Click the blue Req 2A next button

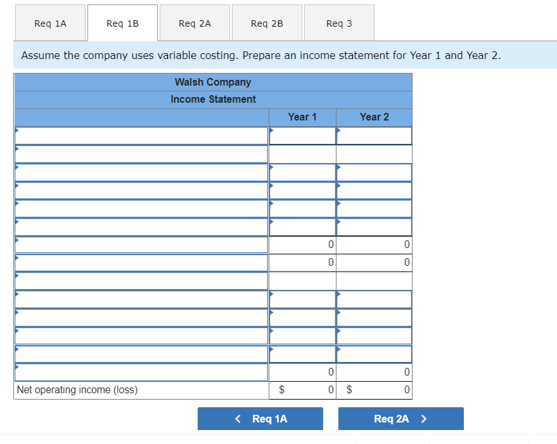coord(401,419)
